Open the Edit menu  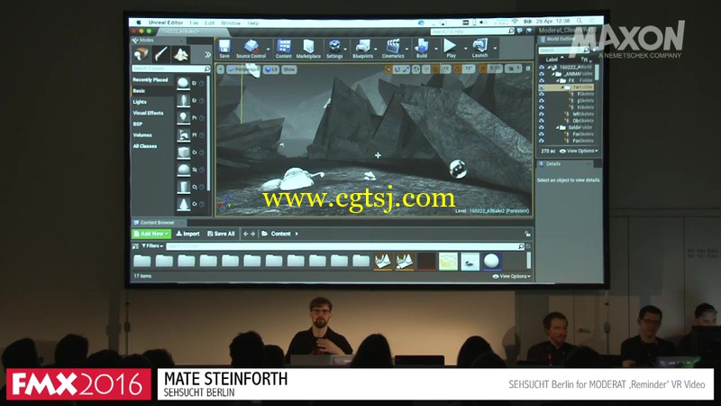click(x=210, y=23)
